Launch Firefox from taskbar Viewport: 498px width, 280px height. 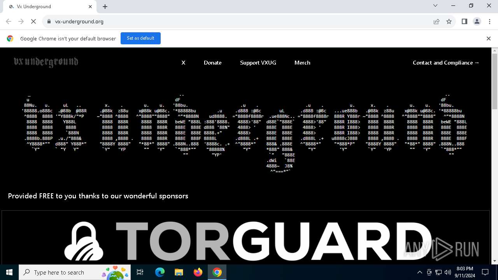pos(198,272)
